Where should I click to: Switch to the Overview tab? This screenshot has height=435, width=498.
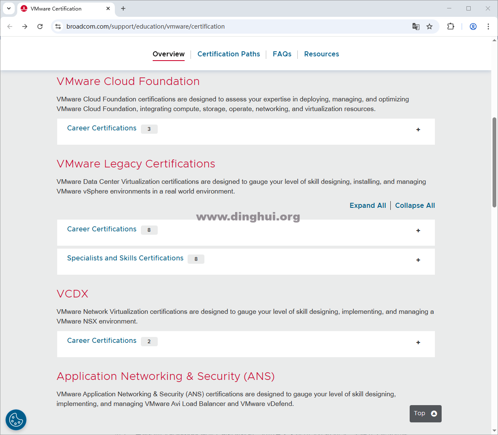tap(169, 54)
